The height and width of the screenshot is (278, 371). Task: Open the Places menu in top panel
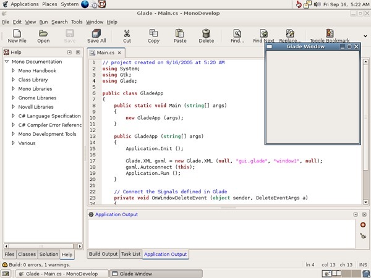point(49,4)
